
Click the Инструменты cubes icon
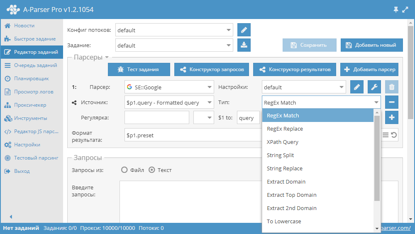click(x=8, y=118)
